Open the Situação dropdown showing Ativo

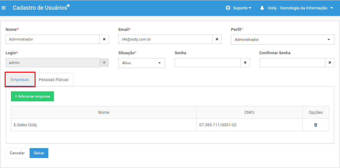(x=141, y=63)
